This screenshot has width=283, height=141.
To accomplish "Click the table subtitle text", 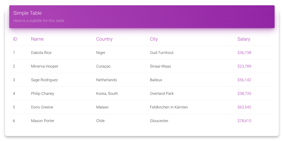I will coord(39,21).
